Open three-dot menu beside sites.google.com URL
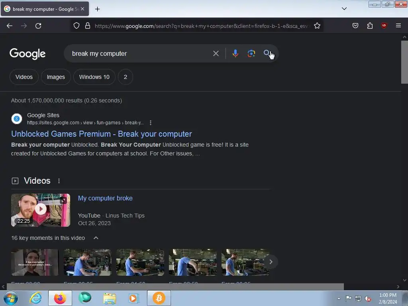The height and width of the screenshot is (306, 408). point(150,123)
